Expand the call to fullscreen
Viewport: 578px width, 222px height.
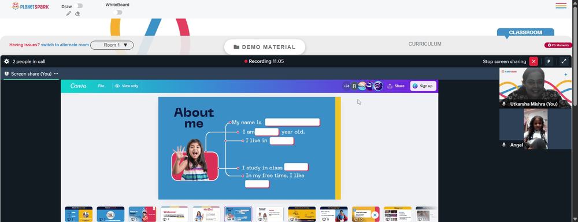(x=564, y=62)
